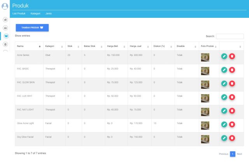
Task: Delete the FAC. LUX WH1 product
Action: [x=232, y=97]
